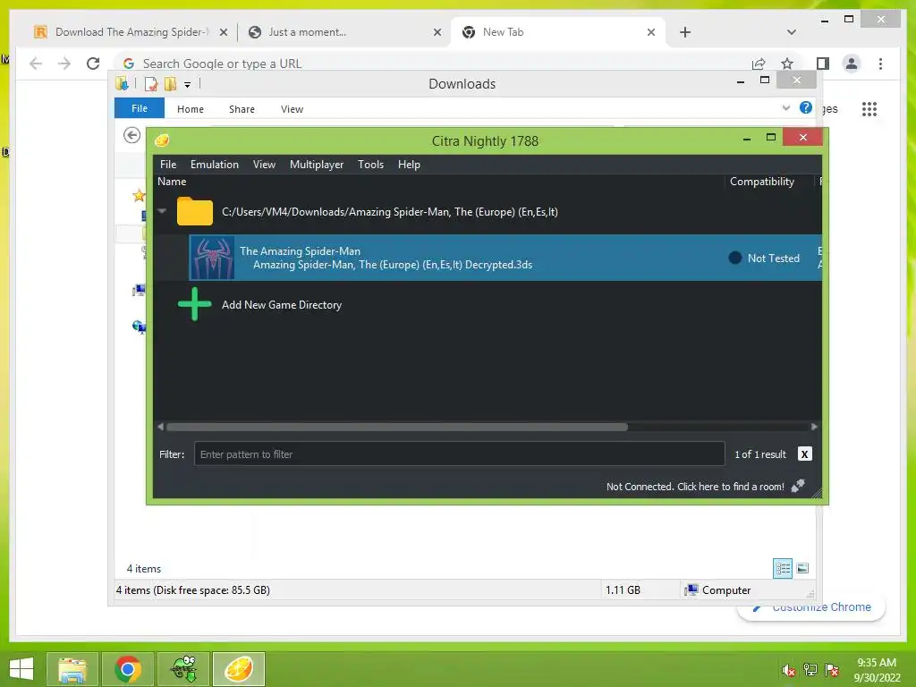Open the View tab in Downloads window
Viewport: 916px width, 687px height.
(292, 109)
